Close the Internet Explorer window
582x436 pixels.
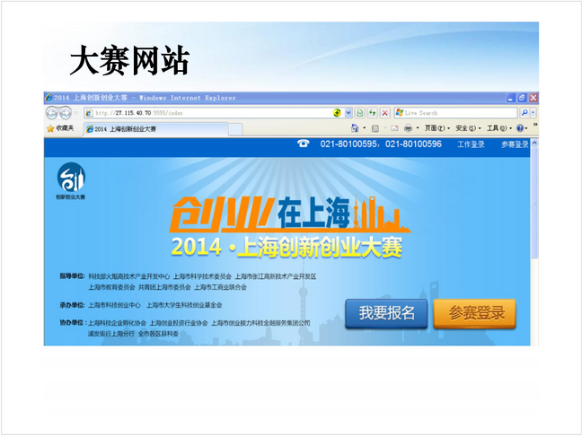tap(533, 98)
